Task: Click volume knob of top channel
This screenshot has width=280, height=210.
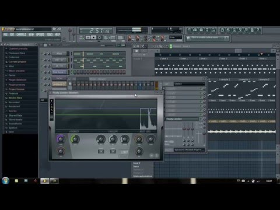Action: [49, 54]
